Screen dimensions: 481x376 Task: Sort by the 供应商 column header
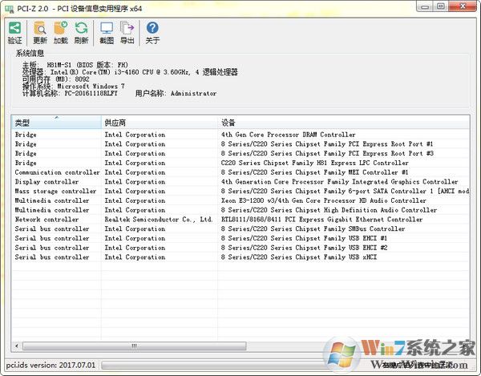tap(157, 123)
